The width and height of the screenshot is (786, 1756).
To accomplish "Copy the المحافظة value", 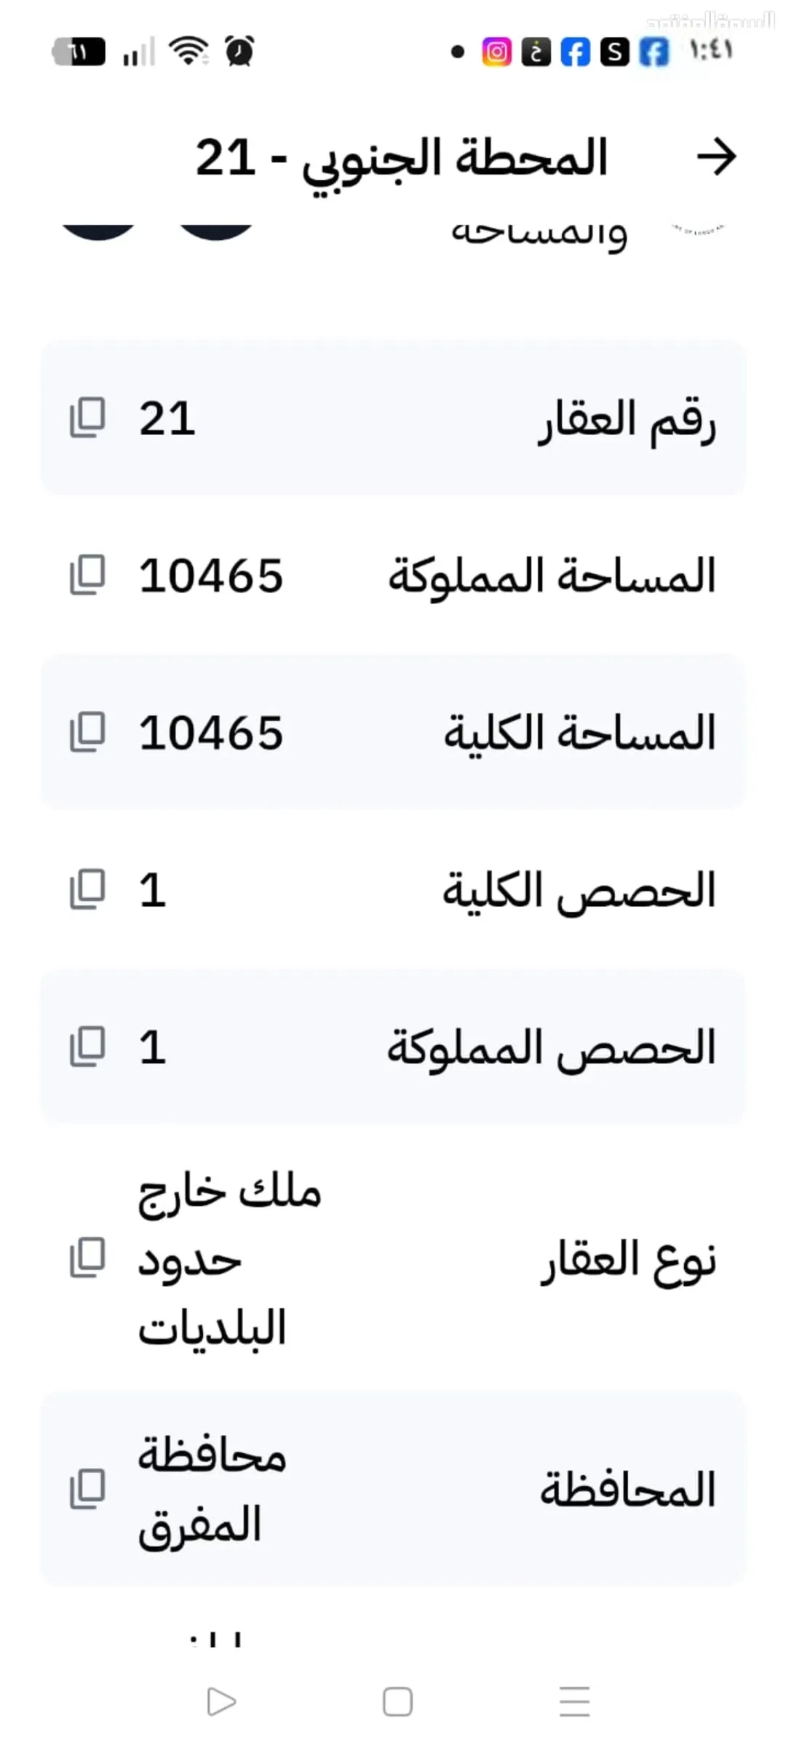I will click(87, 1488).
